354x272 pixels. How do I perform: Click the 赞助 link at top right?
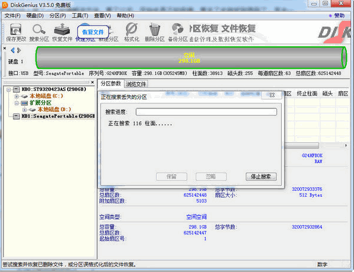(339, 15)
